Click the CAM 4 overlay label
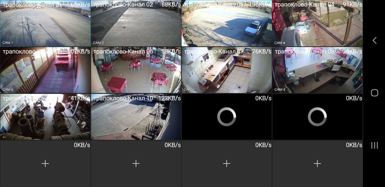385x187 pixels. pyautogui.click(x=280, y=43)
